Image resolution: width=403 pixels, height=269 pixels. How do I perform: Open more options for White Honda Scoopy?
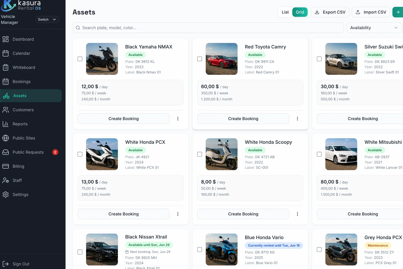[x=297, y=214]
